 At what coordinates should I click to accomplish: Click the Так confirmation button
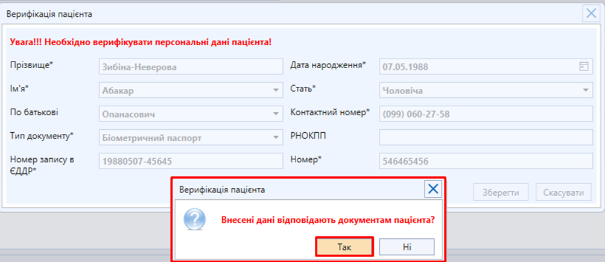point(344,246)
